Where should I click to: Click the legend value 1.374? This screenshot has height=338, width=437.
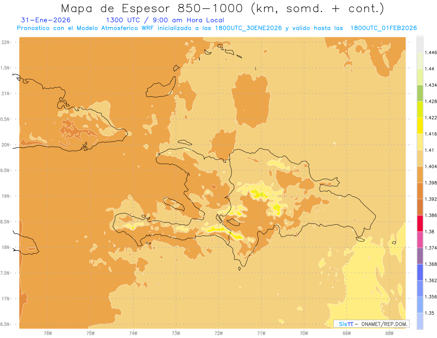(x=431, y=248)
